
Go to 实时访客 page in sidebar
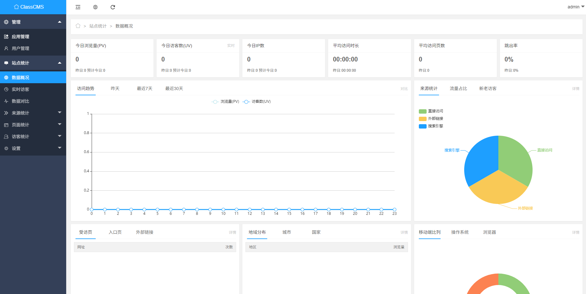point(21,89)
